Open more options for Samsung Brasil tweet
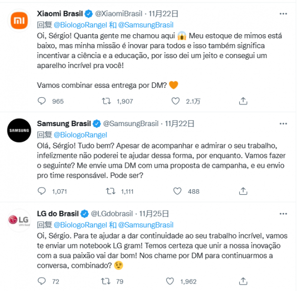 click(283, 124)
